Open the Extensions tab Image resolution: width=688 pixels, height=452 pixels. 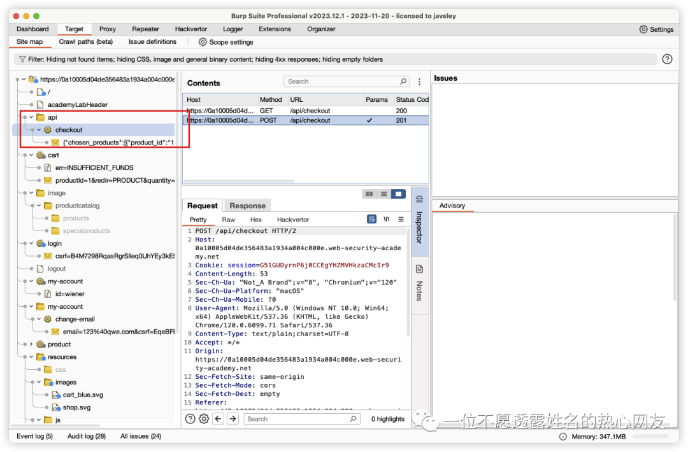(275, 29)
